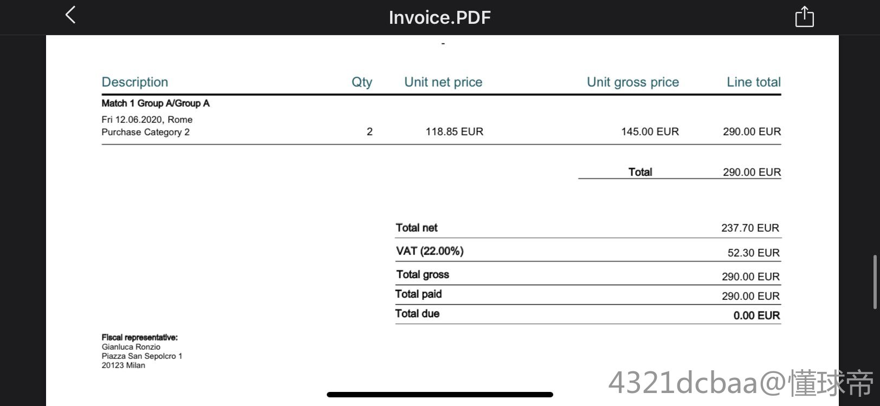Click Purchase Category 2 text

click(145, 132)
